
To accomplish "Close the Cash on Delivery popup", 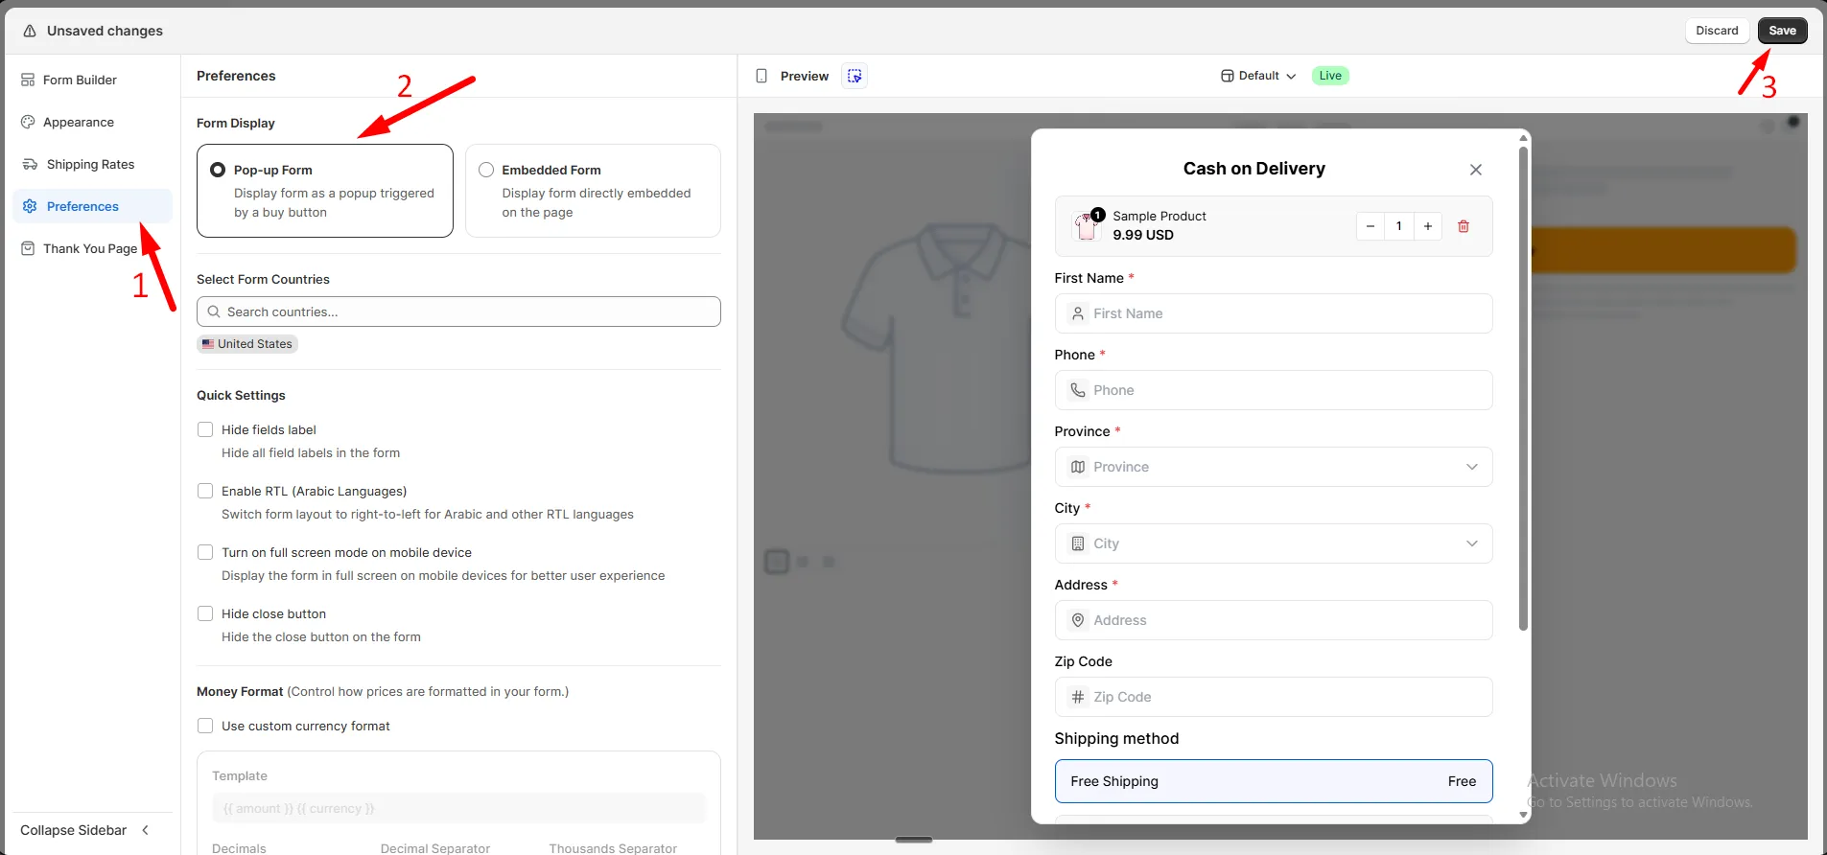I will click(x=1476, y=170).
